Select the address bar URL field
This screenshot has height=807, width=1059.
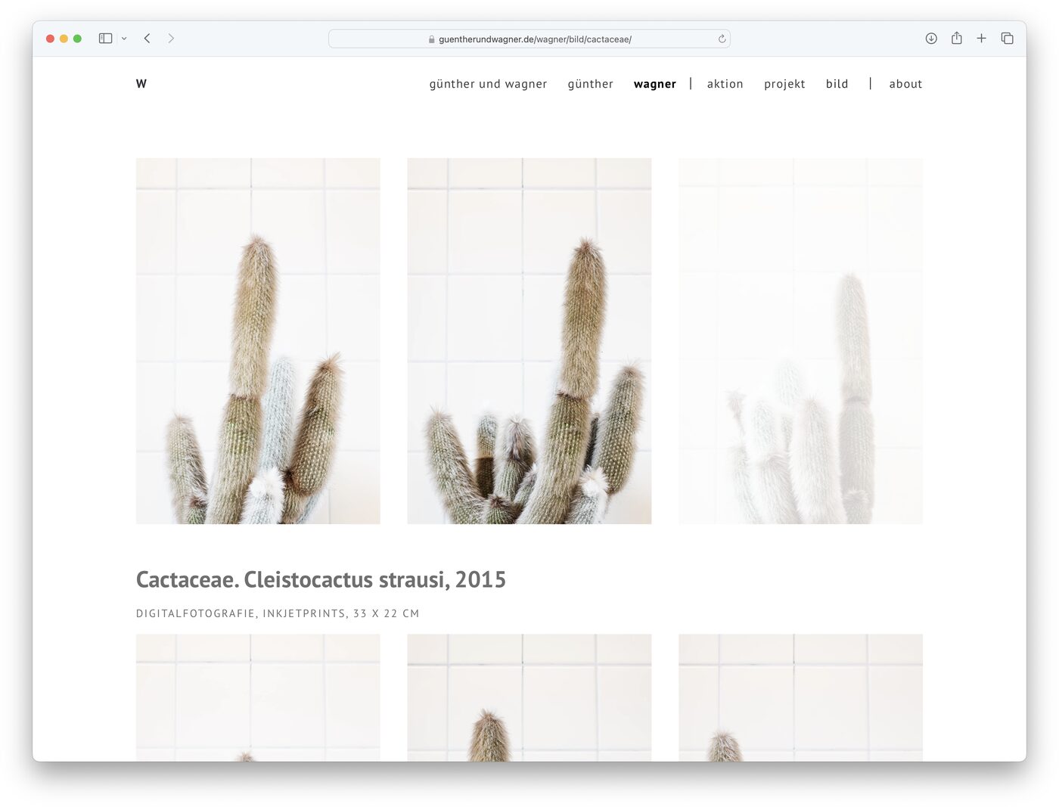(529, 39)
